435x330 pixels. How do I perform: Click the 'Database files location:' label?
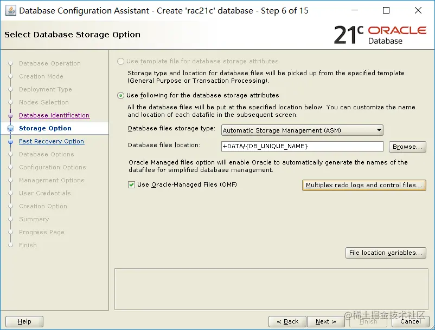point(164,145)
